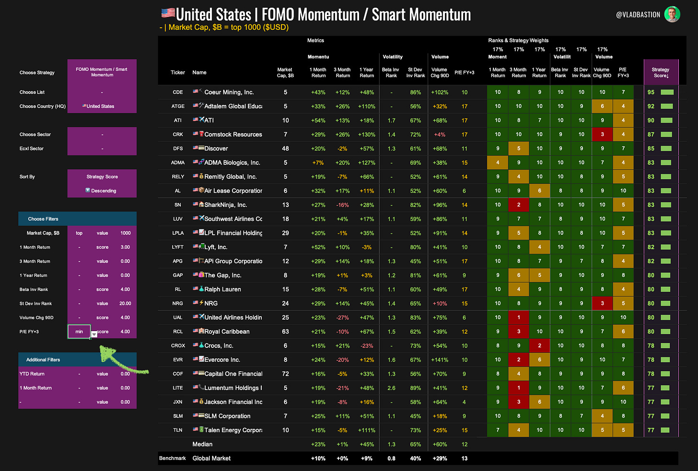Click the 'Market Cap, $B' column header

[x=285, y=72]
